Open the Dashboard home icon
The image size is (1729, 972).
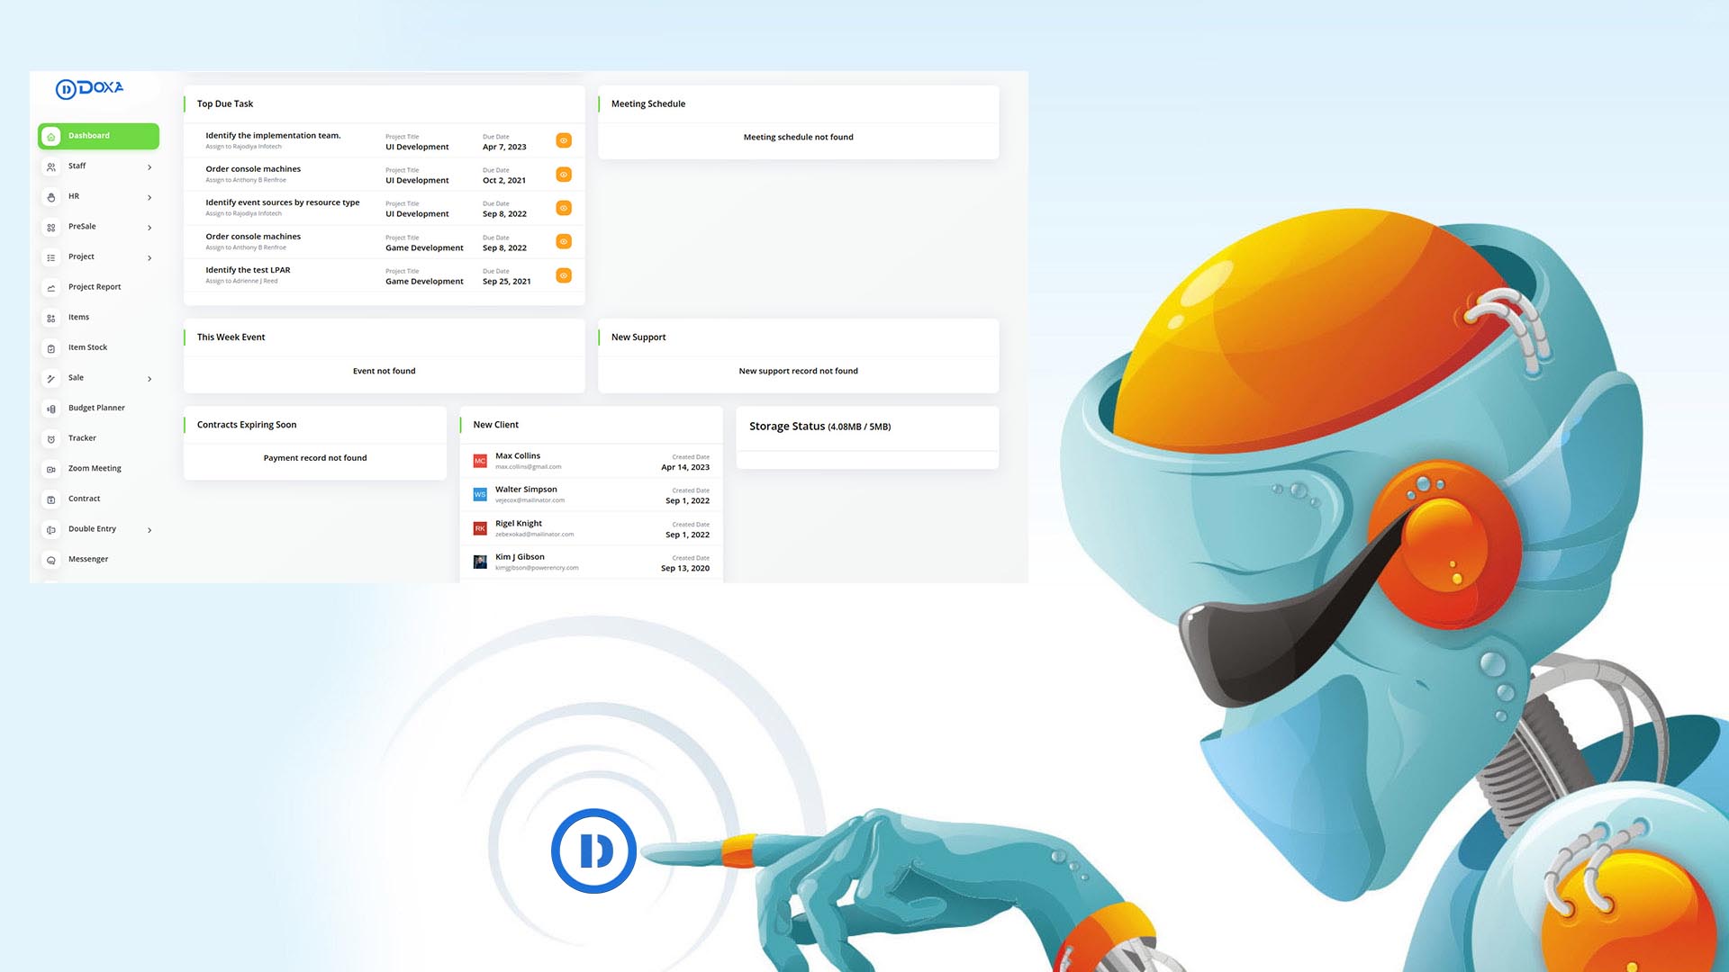(51, 137)
